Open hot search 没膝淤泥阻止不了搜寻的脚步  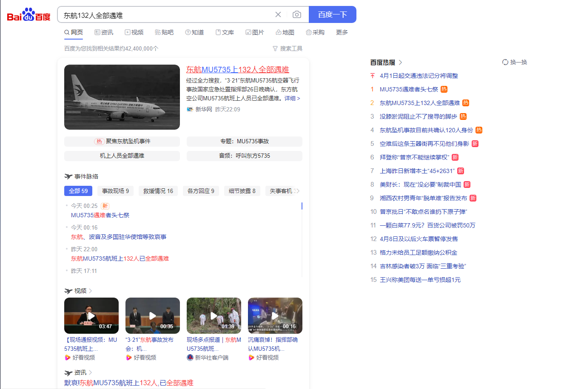coord(419,116)
